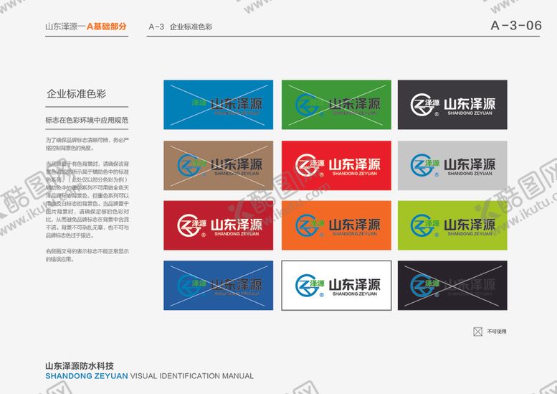Click the circular logo emblem on dark gray swatch
557x394 pixels.
[422, 105]
